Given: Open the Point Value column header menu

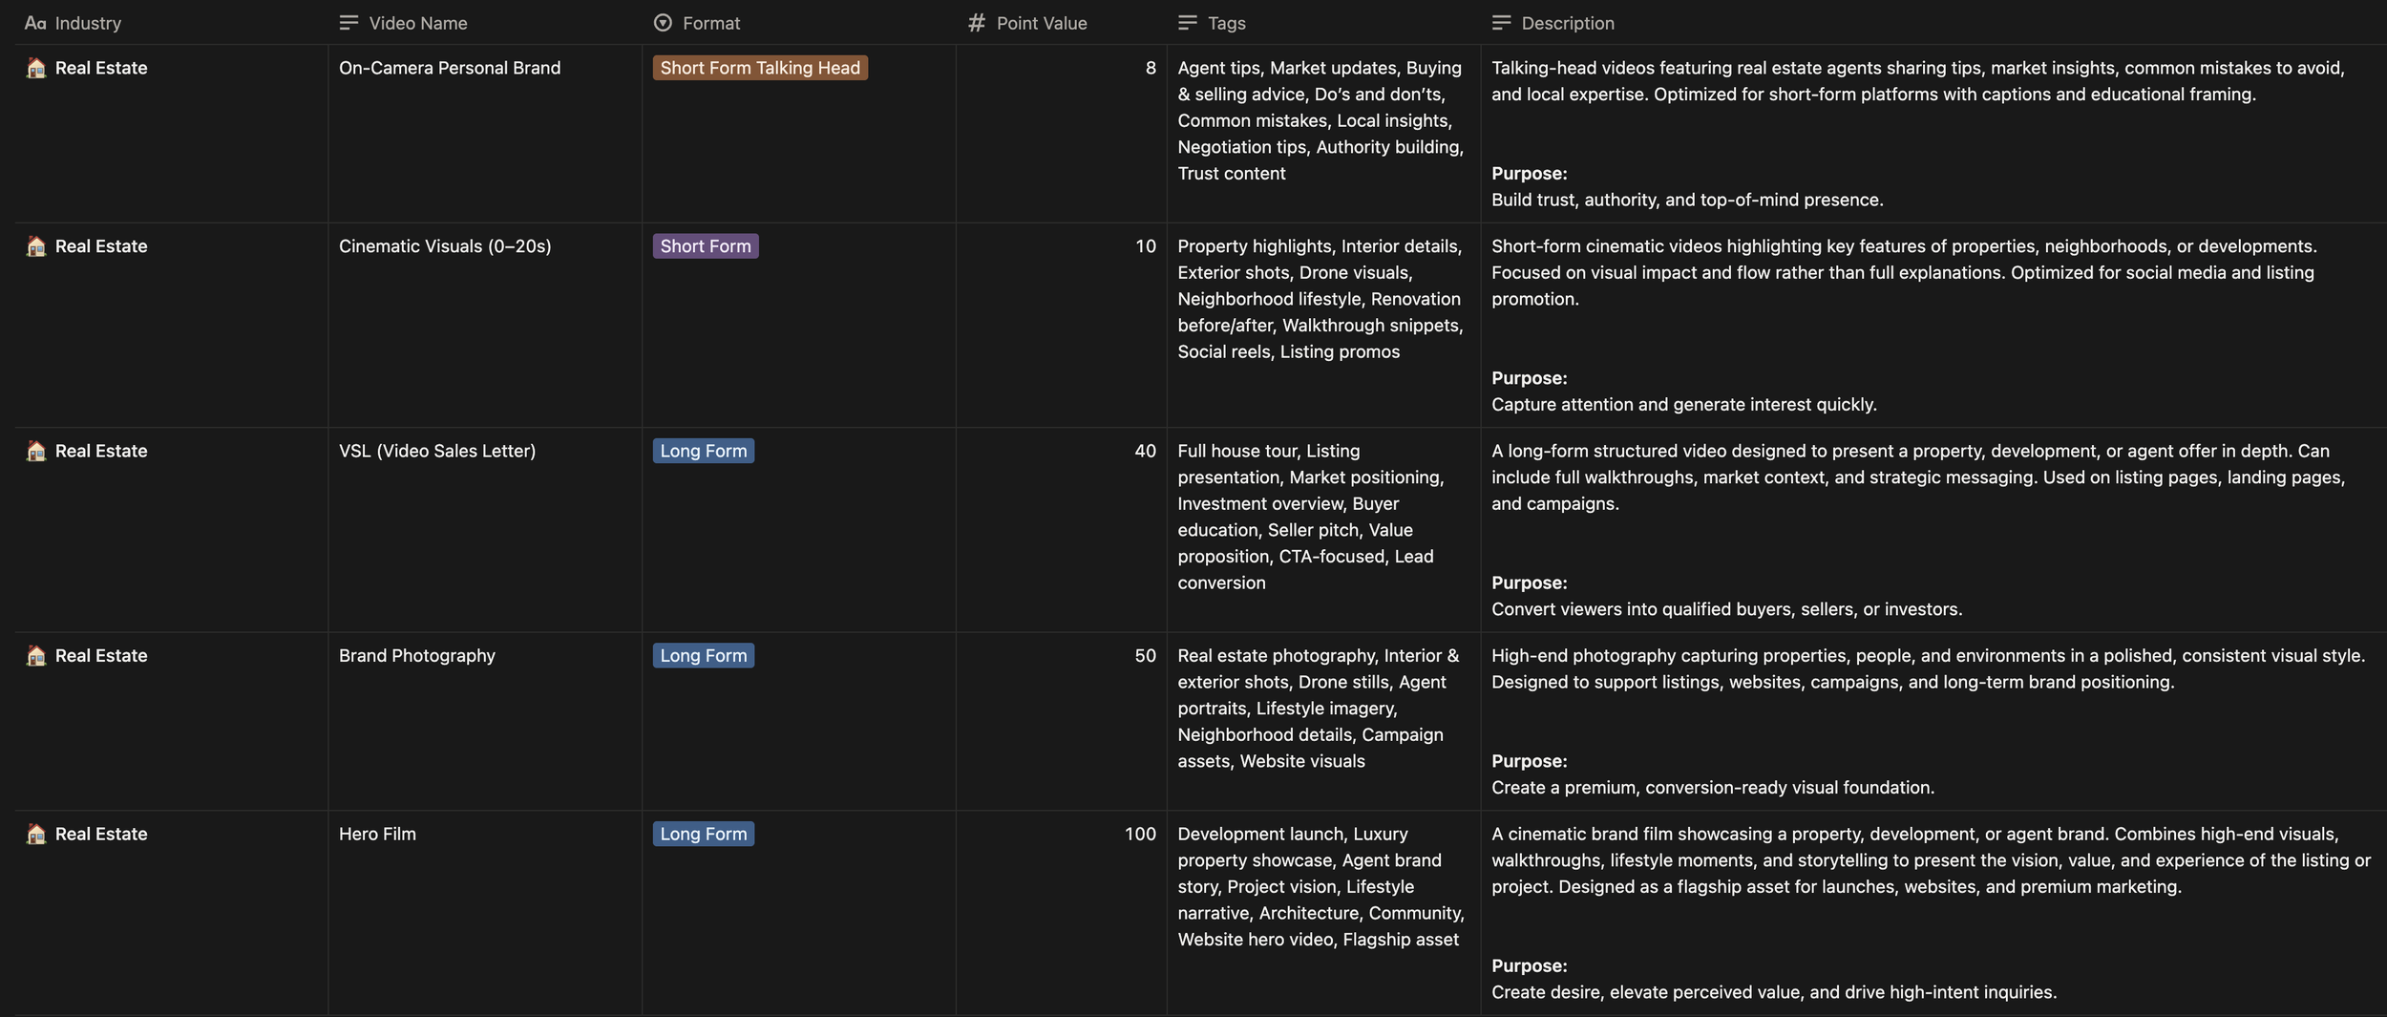Looking at the screenshot, I should point(1041,23).
